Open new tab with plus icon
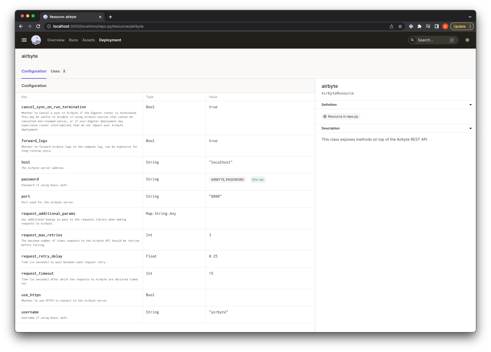This screenshot has height=352, width=491. tap(110, 17)
